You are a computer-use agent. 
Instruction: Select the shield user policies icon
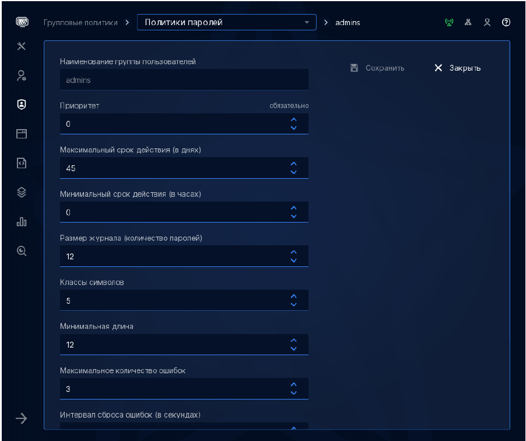[x=22, y=105]
